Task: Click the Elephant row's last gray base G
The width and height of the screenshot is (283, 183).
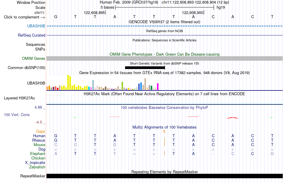Action: pos(272,154)
